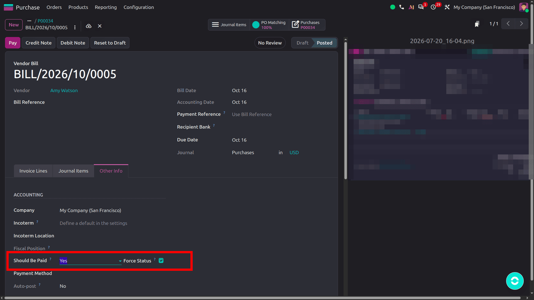
Task: Open the PO Matching 100% smart button
Action: click(x=270, y=25)
